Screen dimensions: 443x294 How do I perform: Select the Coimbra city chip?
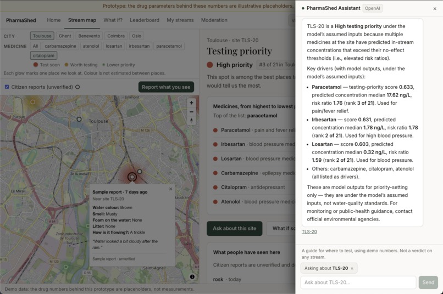coord(116,36)
